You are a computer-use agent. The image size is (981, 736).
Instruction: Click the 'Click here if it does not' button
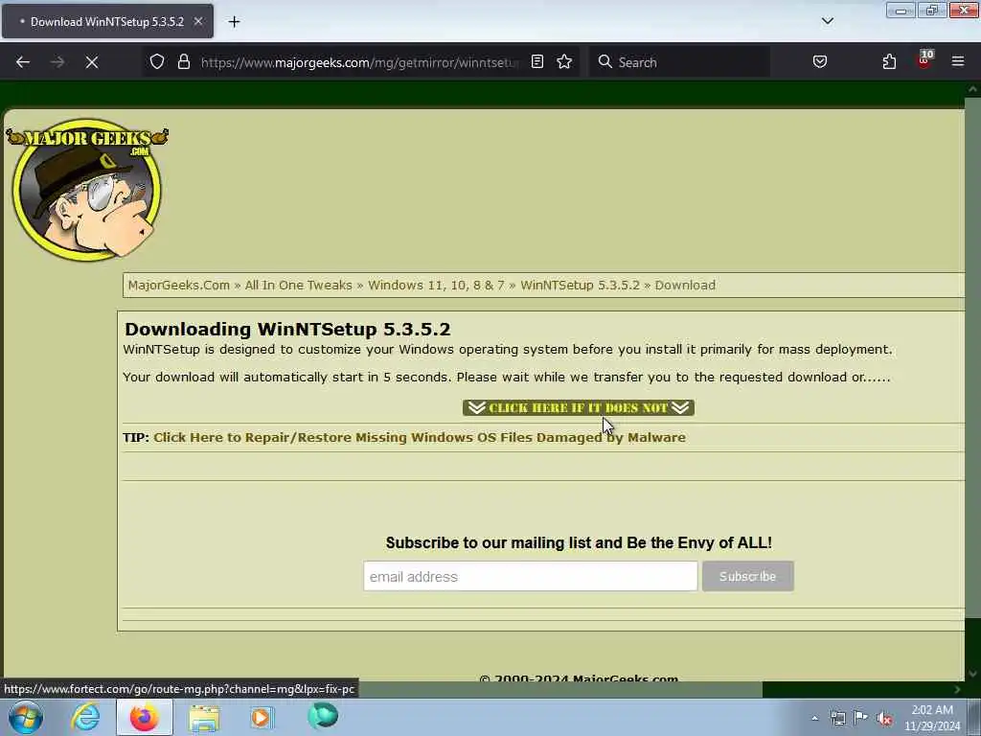pyautogui.click(x=578, y=408)
